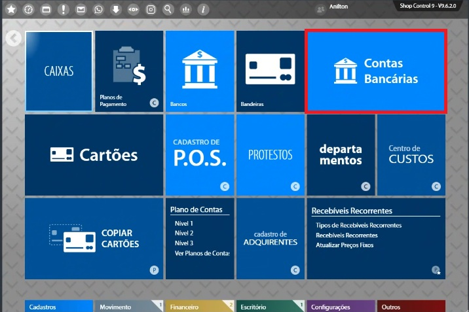Click the clock history icon
Viewport: 469px width, 312px height.
(x=29, y=9)
